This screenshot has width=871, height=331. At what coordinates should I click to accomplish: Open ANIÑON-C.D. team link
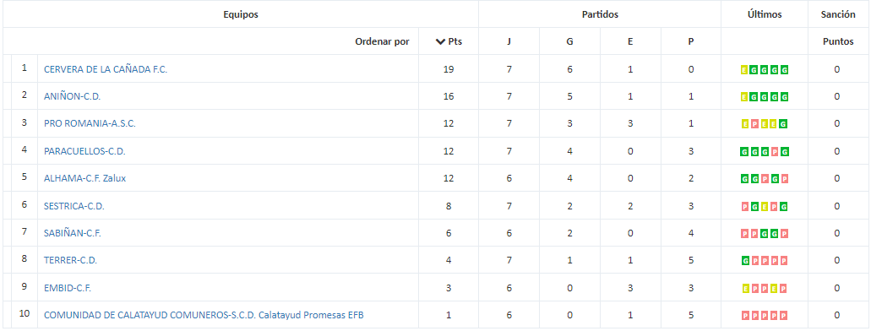pos(72,96)
